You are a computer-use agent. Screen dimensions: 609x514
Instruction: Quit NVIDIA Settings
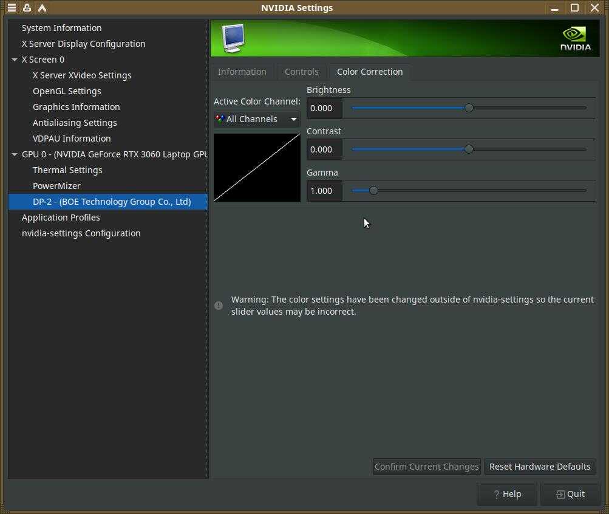click(x=570, y=494)
